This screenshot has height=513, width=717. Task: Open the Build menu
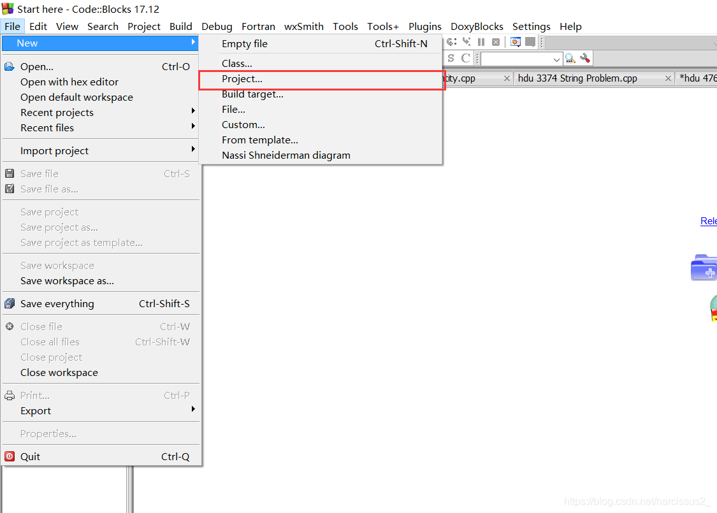click(181, 27)
